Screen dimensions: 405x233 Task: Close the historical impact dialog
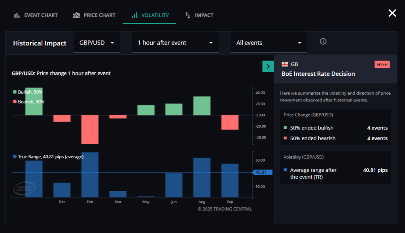392,13
